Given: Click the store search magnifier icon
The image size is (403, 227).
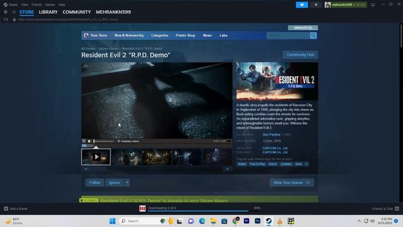Looking at the screenshot, I should point(314,35).
